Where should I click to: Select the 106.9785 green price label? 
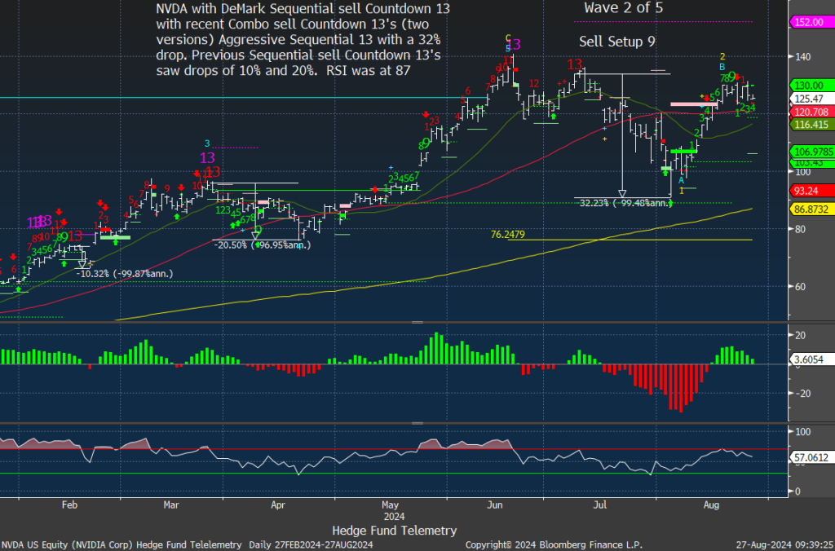click(x=811, y=151)
